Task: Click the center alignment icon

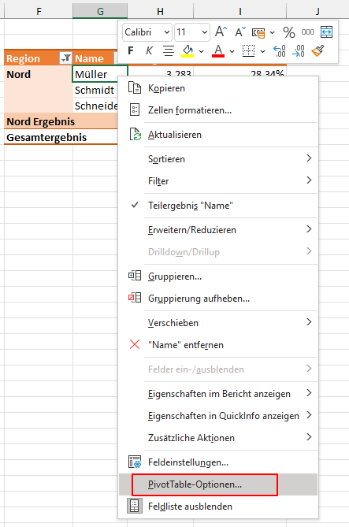Action: pyautogui.click(x=169, y=51)
